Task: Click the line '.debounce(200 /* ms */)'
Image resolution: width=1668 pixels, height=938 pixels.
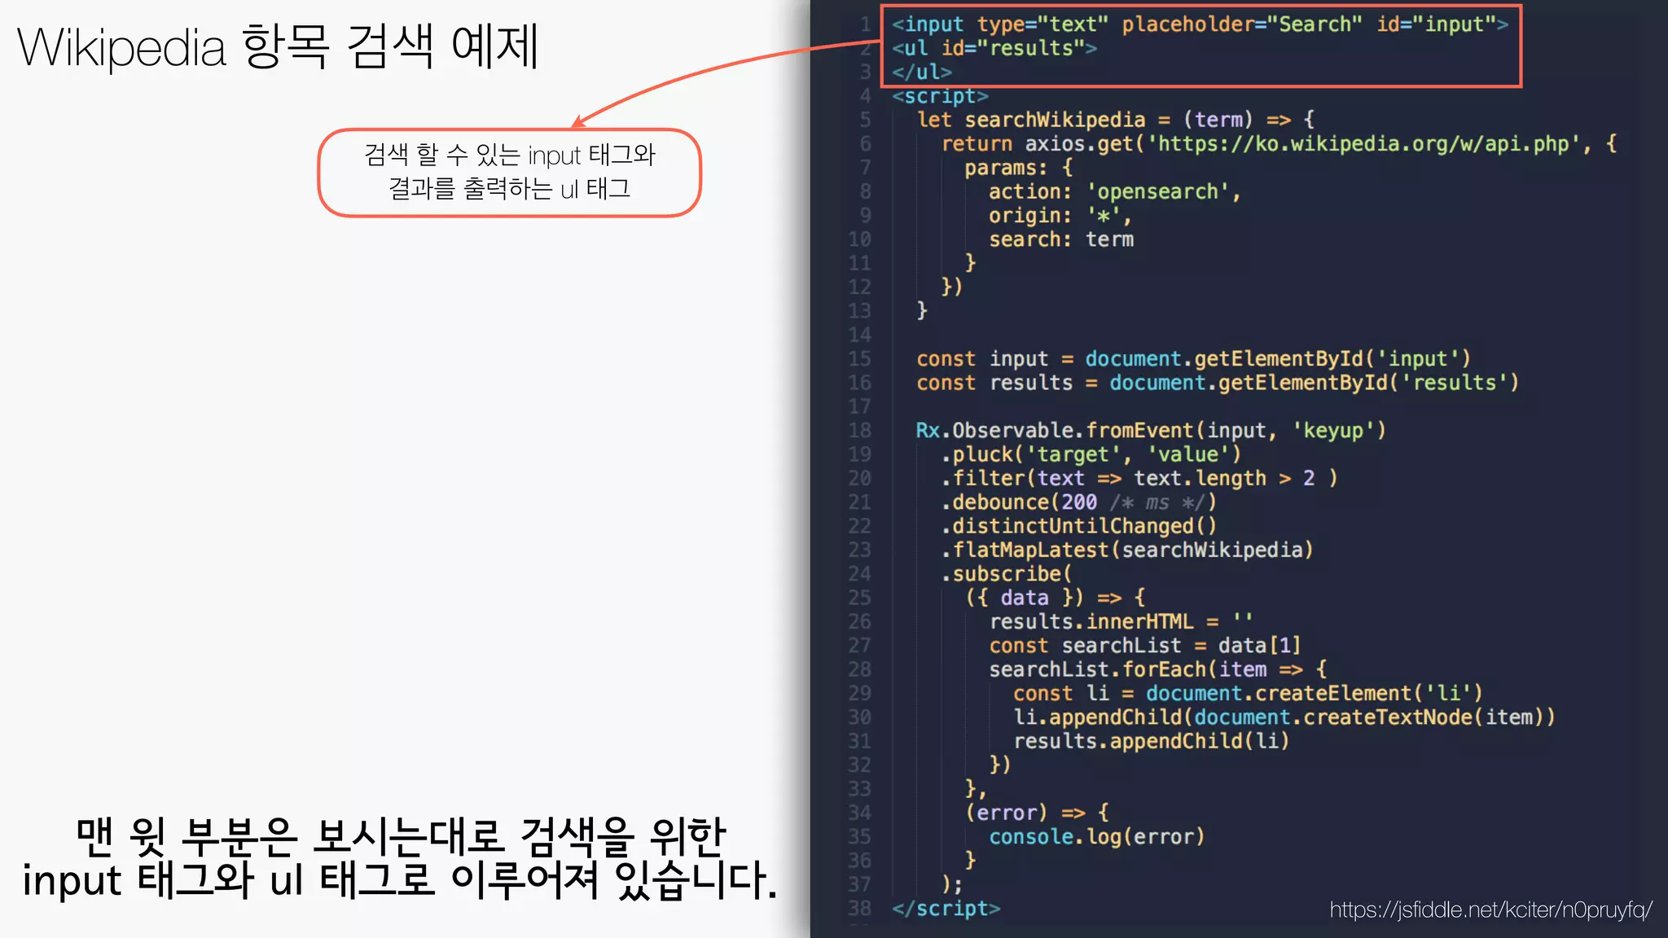Action: (x=1079, y=502)
